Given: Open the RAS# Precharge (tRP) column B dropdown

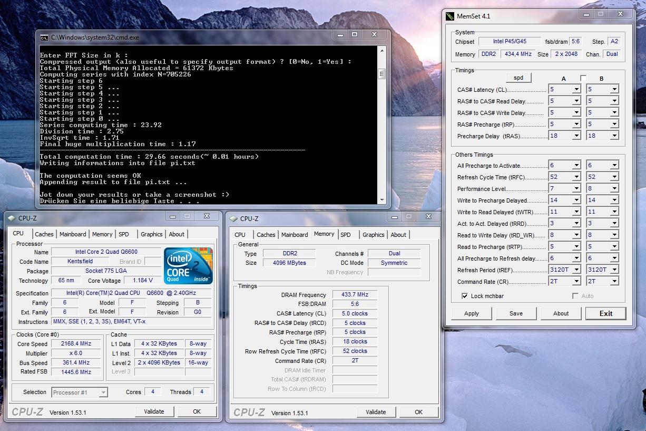Looking at the screenshot, I should [614, 124].
